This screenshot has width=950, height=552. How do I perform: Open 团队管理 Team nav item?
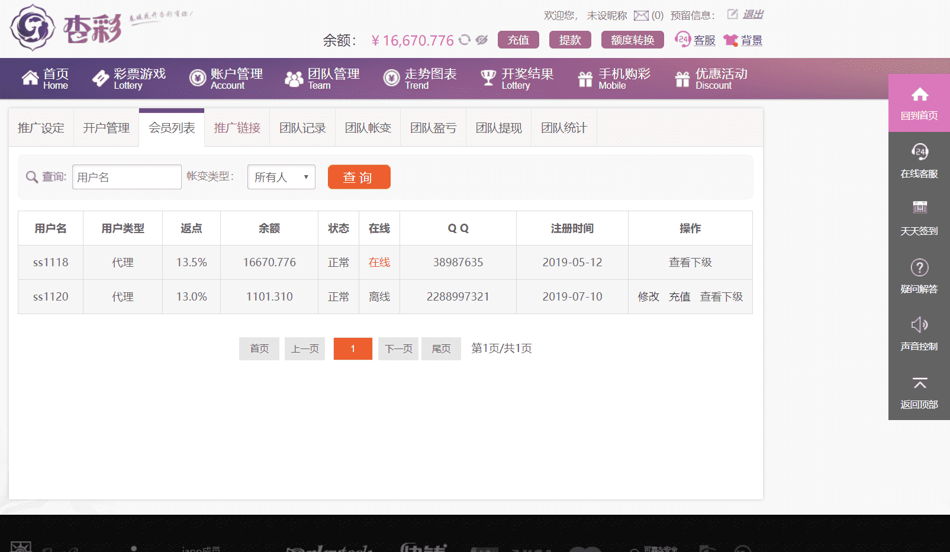coord(322,78)
